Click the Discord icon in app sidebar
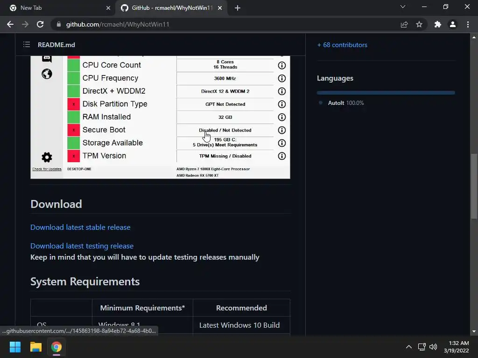The width and height of the screenshot is (478, 358). 47,58
